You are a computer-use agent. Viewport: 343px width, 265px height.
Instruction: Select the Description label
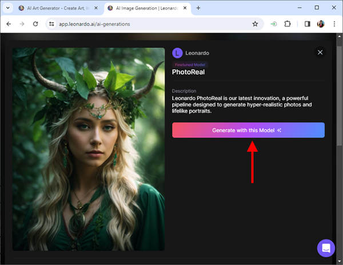pyautogui.click(x=184, y=91)
